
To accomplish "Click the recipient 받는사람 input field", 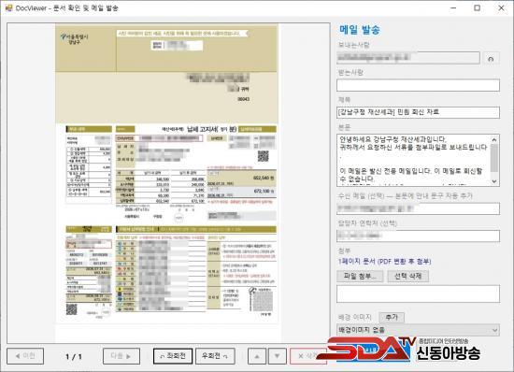I will point(418,85).
